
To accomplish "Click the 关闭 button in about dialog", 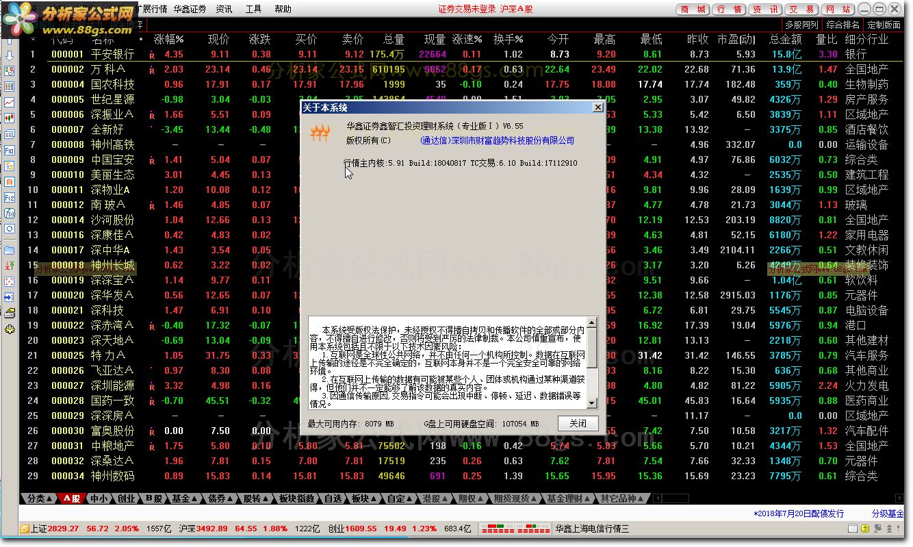I will coord(578,423).
